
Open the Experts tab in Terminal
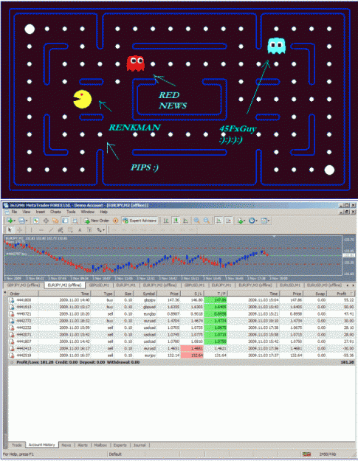pos(120,445)
